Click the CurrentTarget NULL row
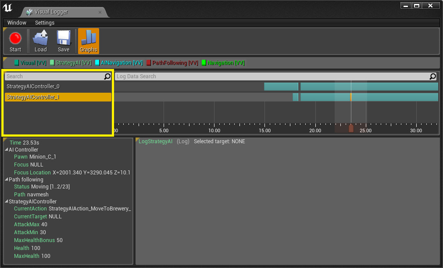This screenshot has width=443, height=268. tap(38, 217)
